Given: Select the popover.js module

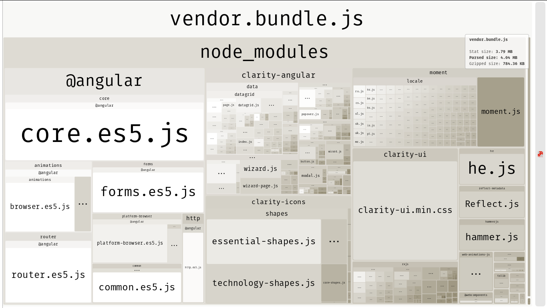Looking at the screenshot, I should pos(310,114).
